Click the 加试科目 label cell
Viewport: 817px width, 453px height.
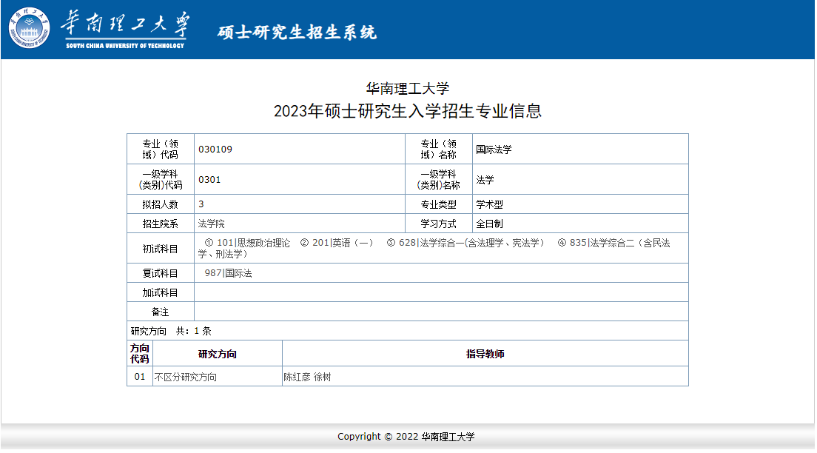tap(161, 292)
